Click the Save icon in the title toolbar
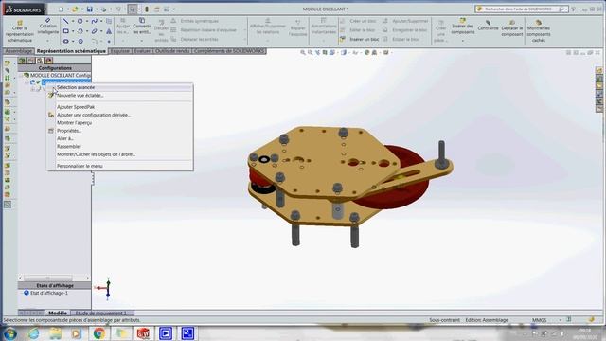 [89, 9]
